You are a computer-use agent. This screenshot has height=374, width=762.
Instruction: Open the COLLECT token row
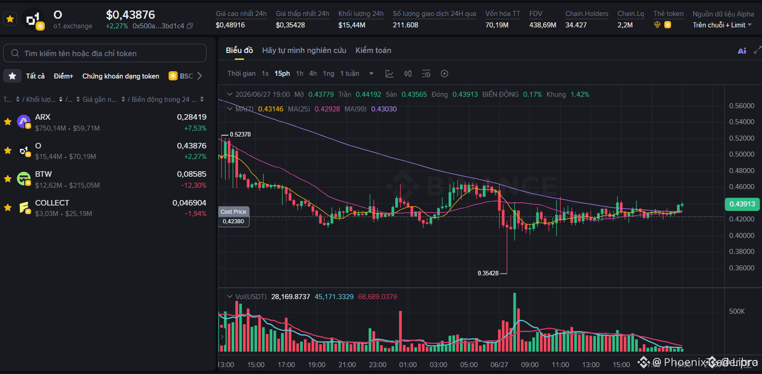click(105, 208)
